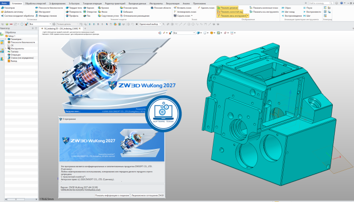Select the Плоские области feature
Screen dimensions: 354x202
[161, 8]
